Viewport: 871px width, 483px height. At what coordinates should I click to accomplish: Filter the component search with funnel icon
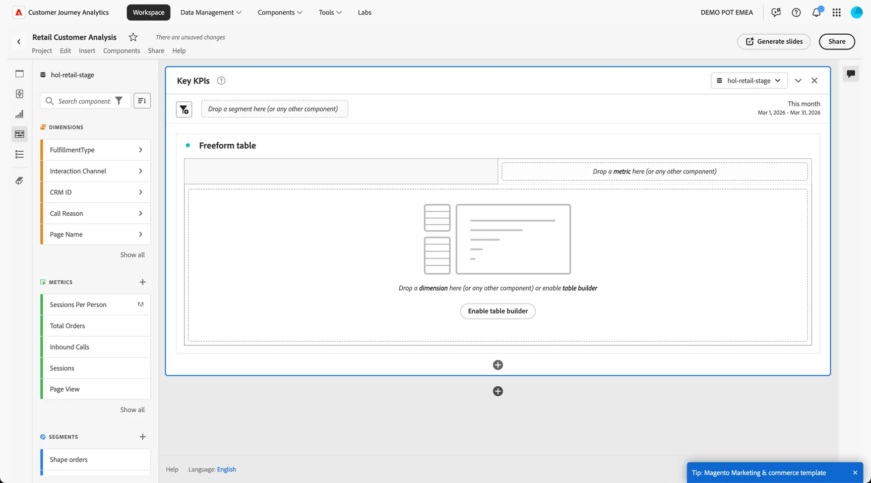119,101
